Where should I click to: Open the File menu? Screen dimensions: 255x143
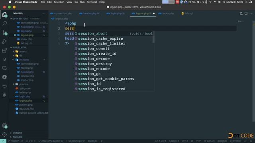coord(43,2)
